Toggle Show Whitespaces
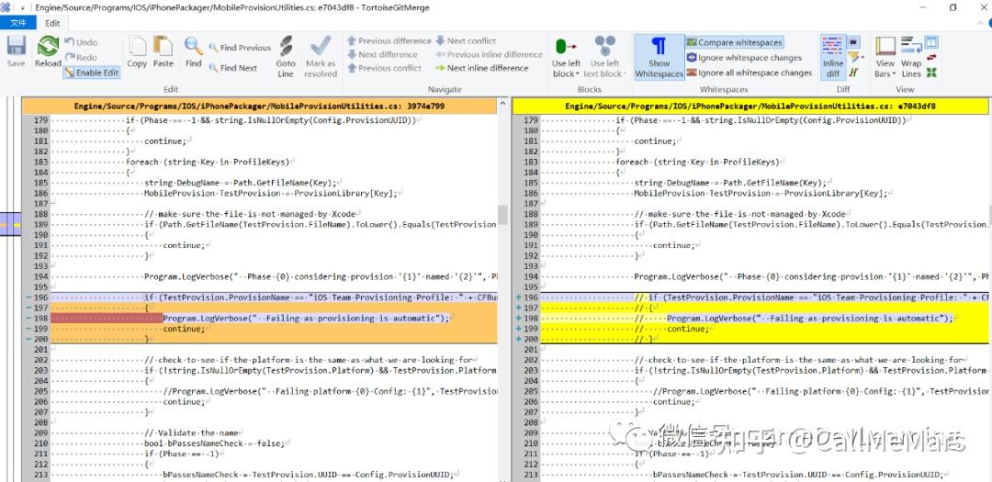The height and width of the screenshot is (482, 992). [x=659, y=57]
